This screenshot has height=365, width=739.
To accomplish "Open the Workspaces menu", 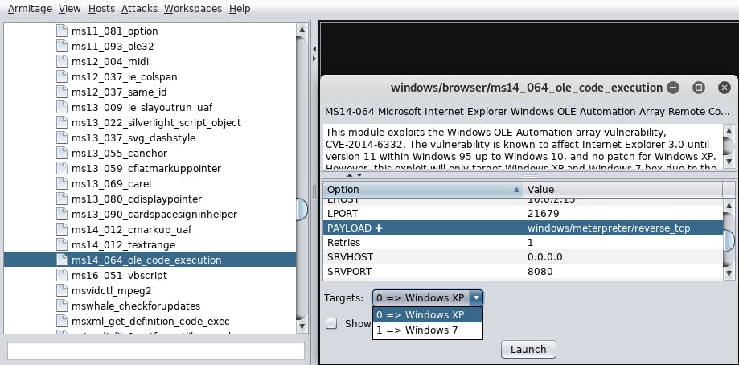I will (x=193, y=9).
